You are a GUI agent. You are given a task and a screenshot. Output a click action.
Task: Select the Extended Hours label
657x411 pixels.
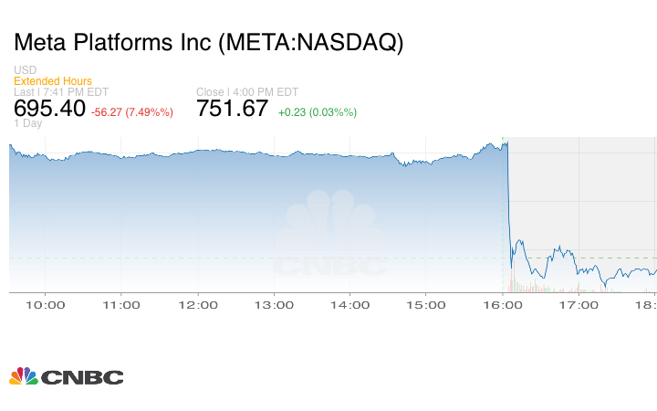[53, 81]
